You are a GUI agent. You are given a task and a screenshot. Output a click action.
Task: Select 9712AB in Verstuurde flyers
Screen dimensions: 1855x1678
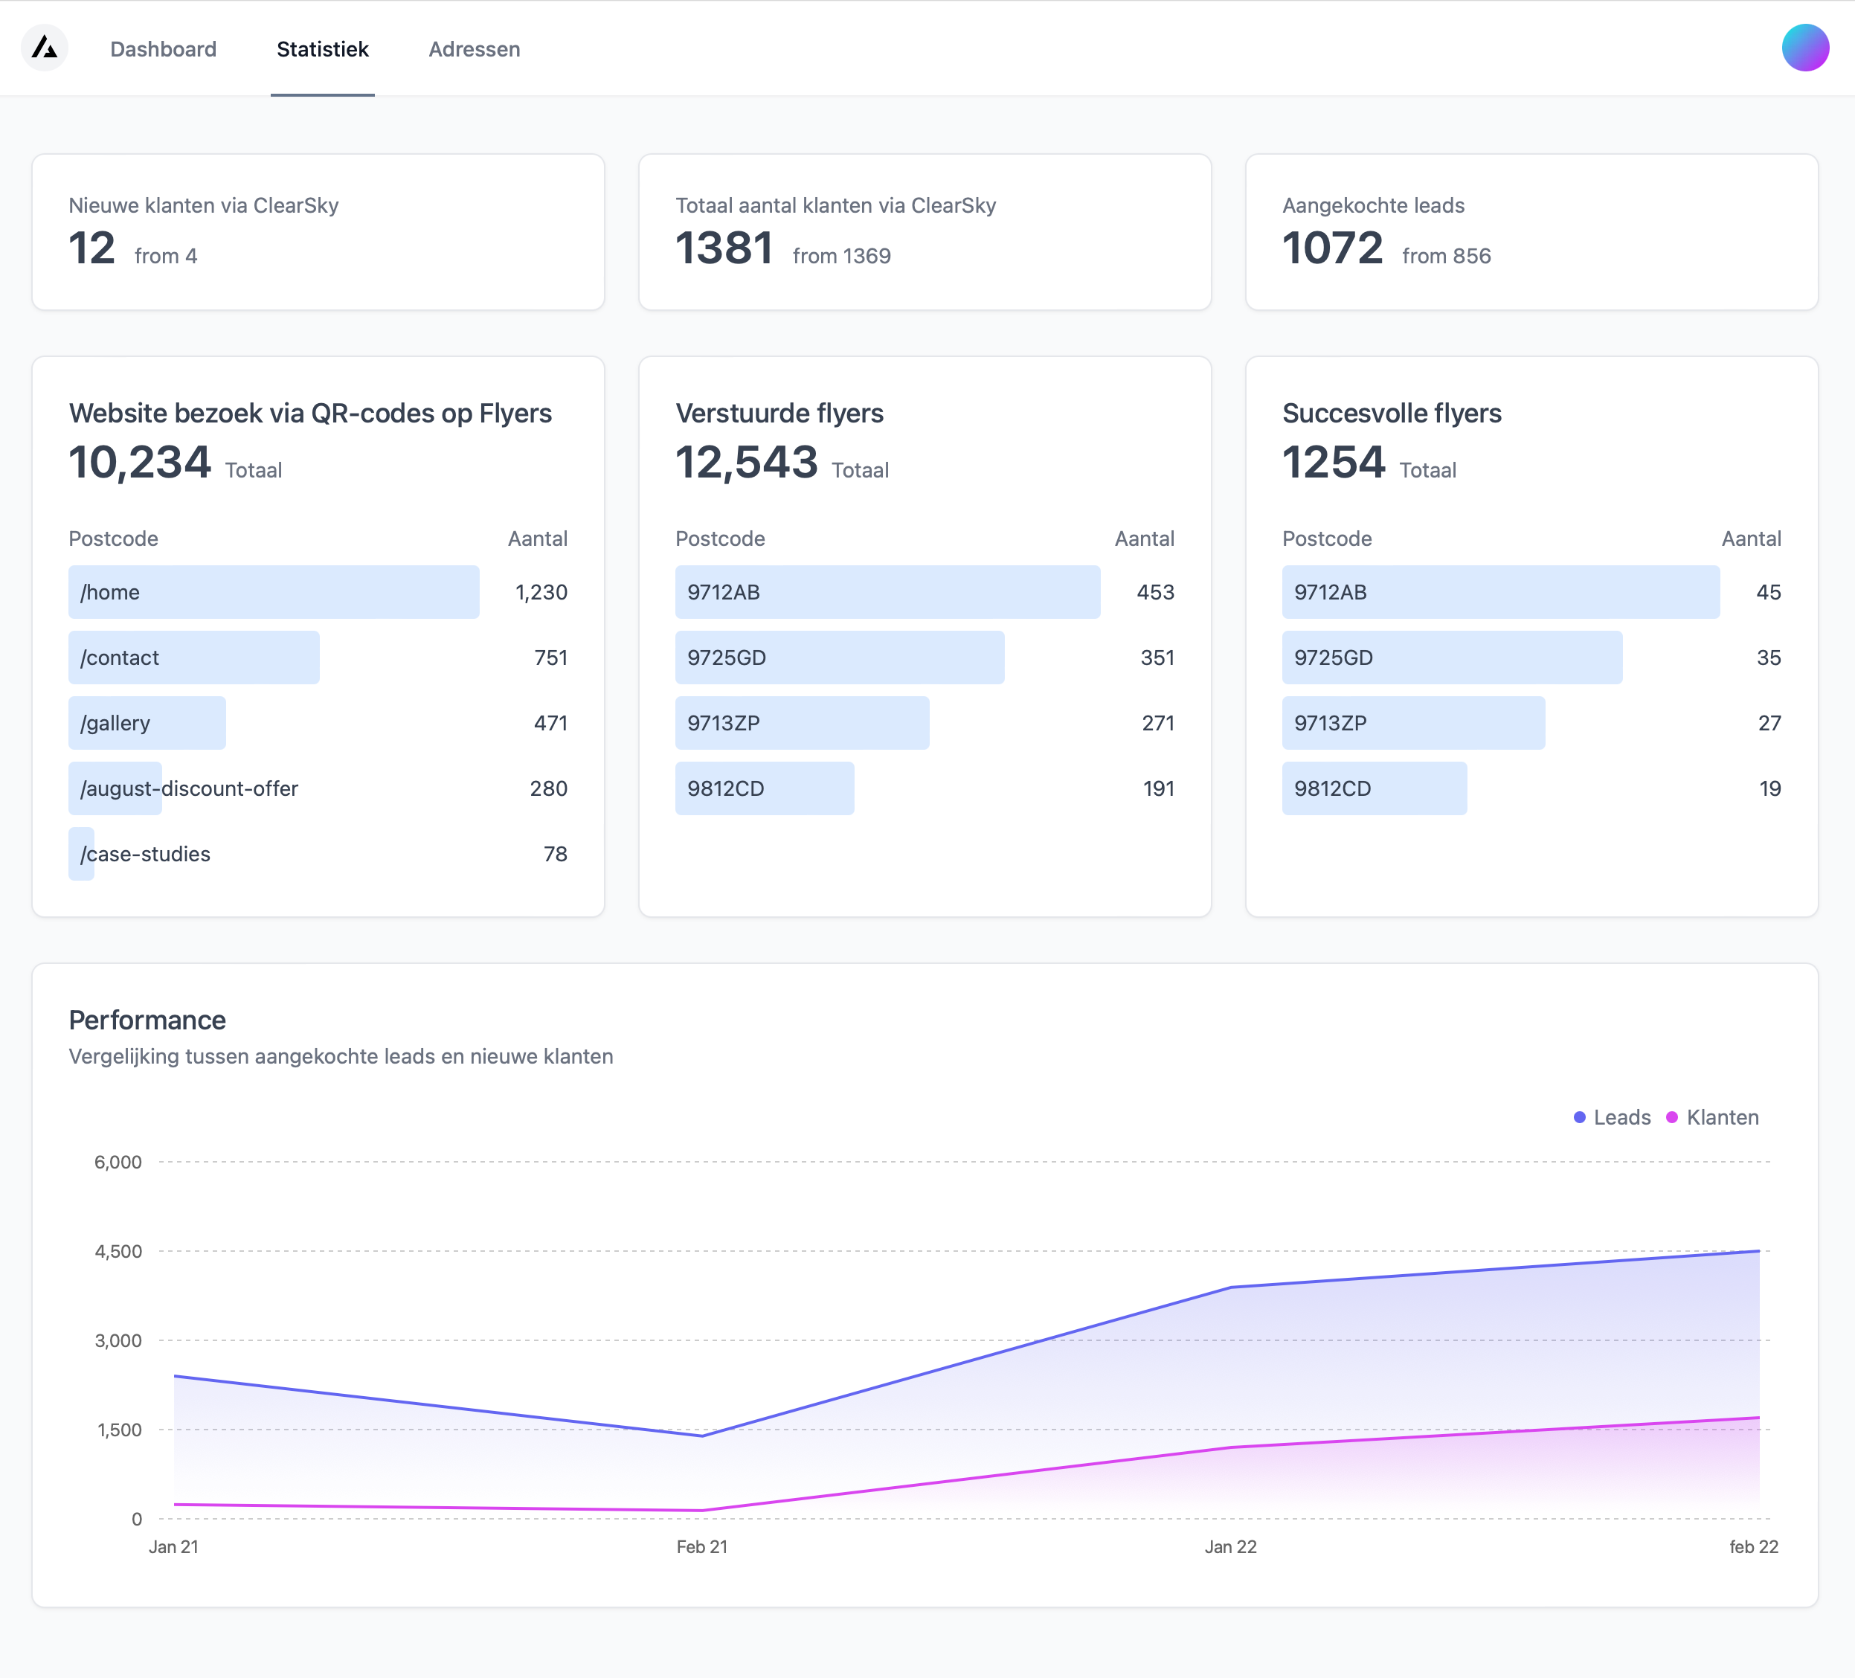point(887,591)
